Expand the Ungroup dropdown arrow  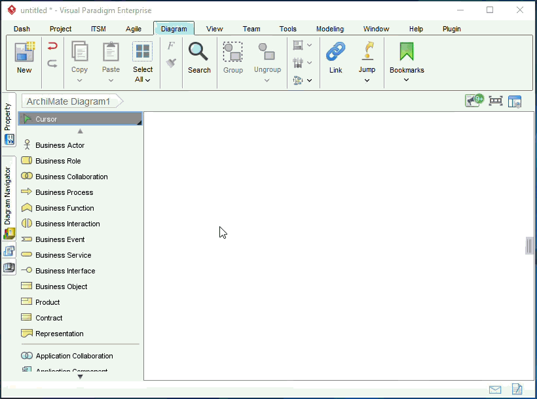(x=267, y=80)
